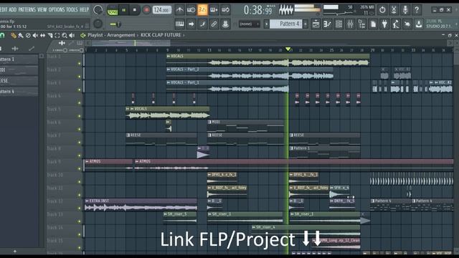Screen dimensions: 459x258
Task: Click the song position slider
Action: [139, 24]
